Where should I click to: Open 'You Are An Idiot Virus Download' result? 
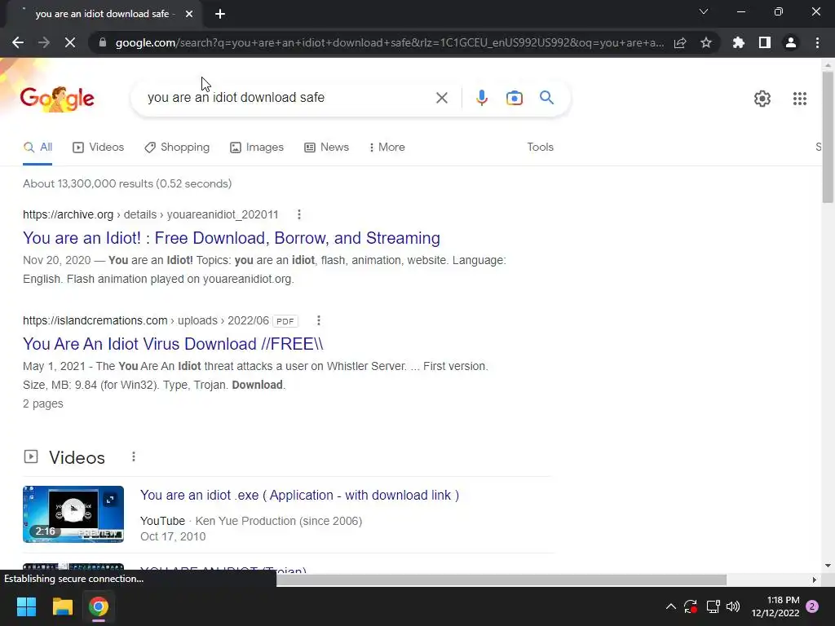tap(173, 344)
